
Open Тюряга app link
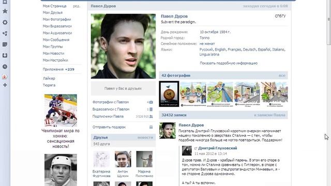click(49, 85)
